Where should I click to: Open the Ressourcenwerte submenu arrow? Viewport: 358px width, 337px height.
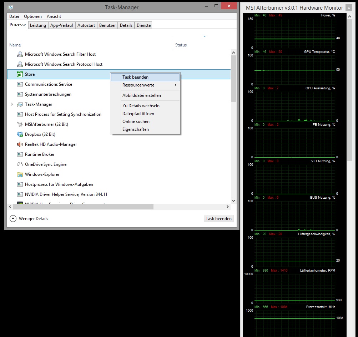tap(175, 85)
